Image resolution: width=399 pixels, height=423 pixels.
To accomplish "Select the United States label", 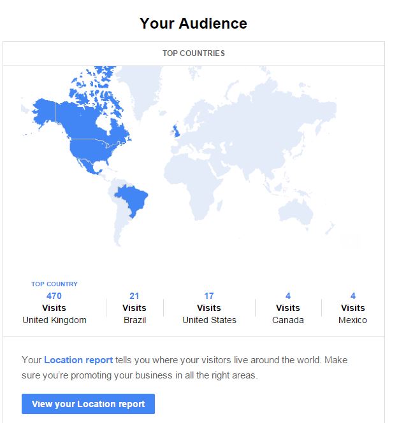I will [209, 320].
